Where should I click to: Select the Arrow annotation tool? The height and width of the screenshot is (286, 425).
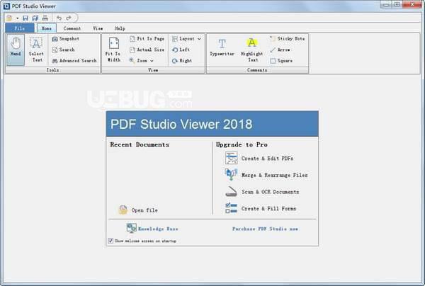pos(280,50)
